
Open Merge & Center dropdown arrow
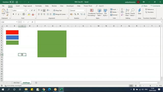tap(67, 14)
